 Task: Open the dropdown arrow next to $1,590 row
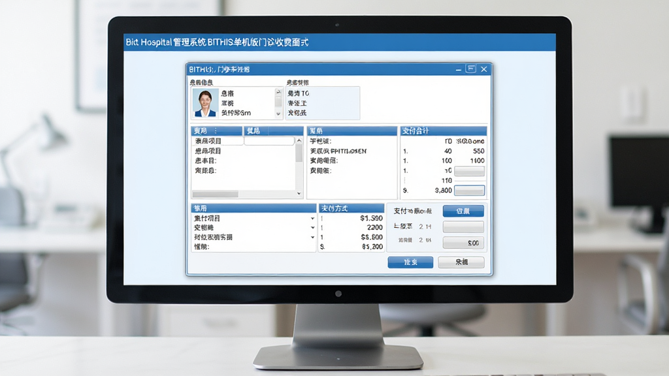[313, 218]
